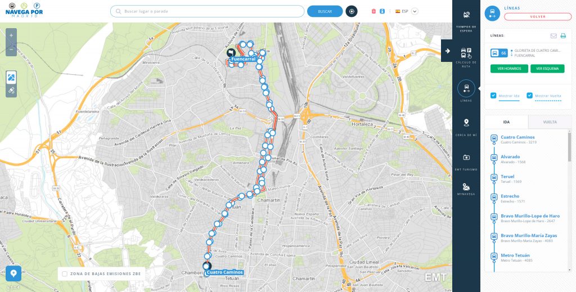Viewport: 576px width, 292px height.
Task: Zoom in the map with plus button
Action: click(x=11, y=35)
